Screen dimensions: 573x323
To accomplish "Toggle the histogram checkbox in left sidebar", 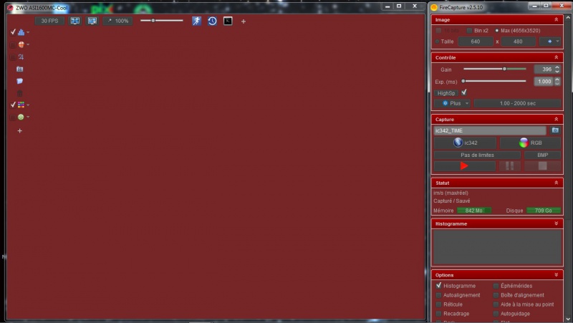I will tap(13, 32).
